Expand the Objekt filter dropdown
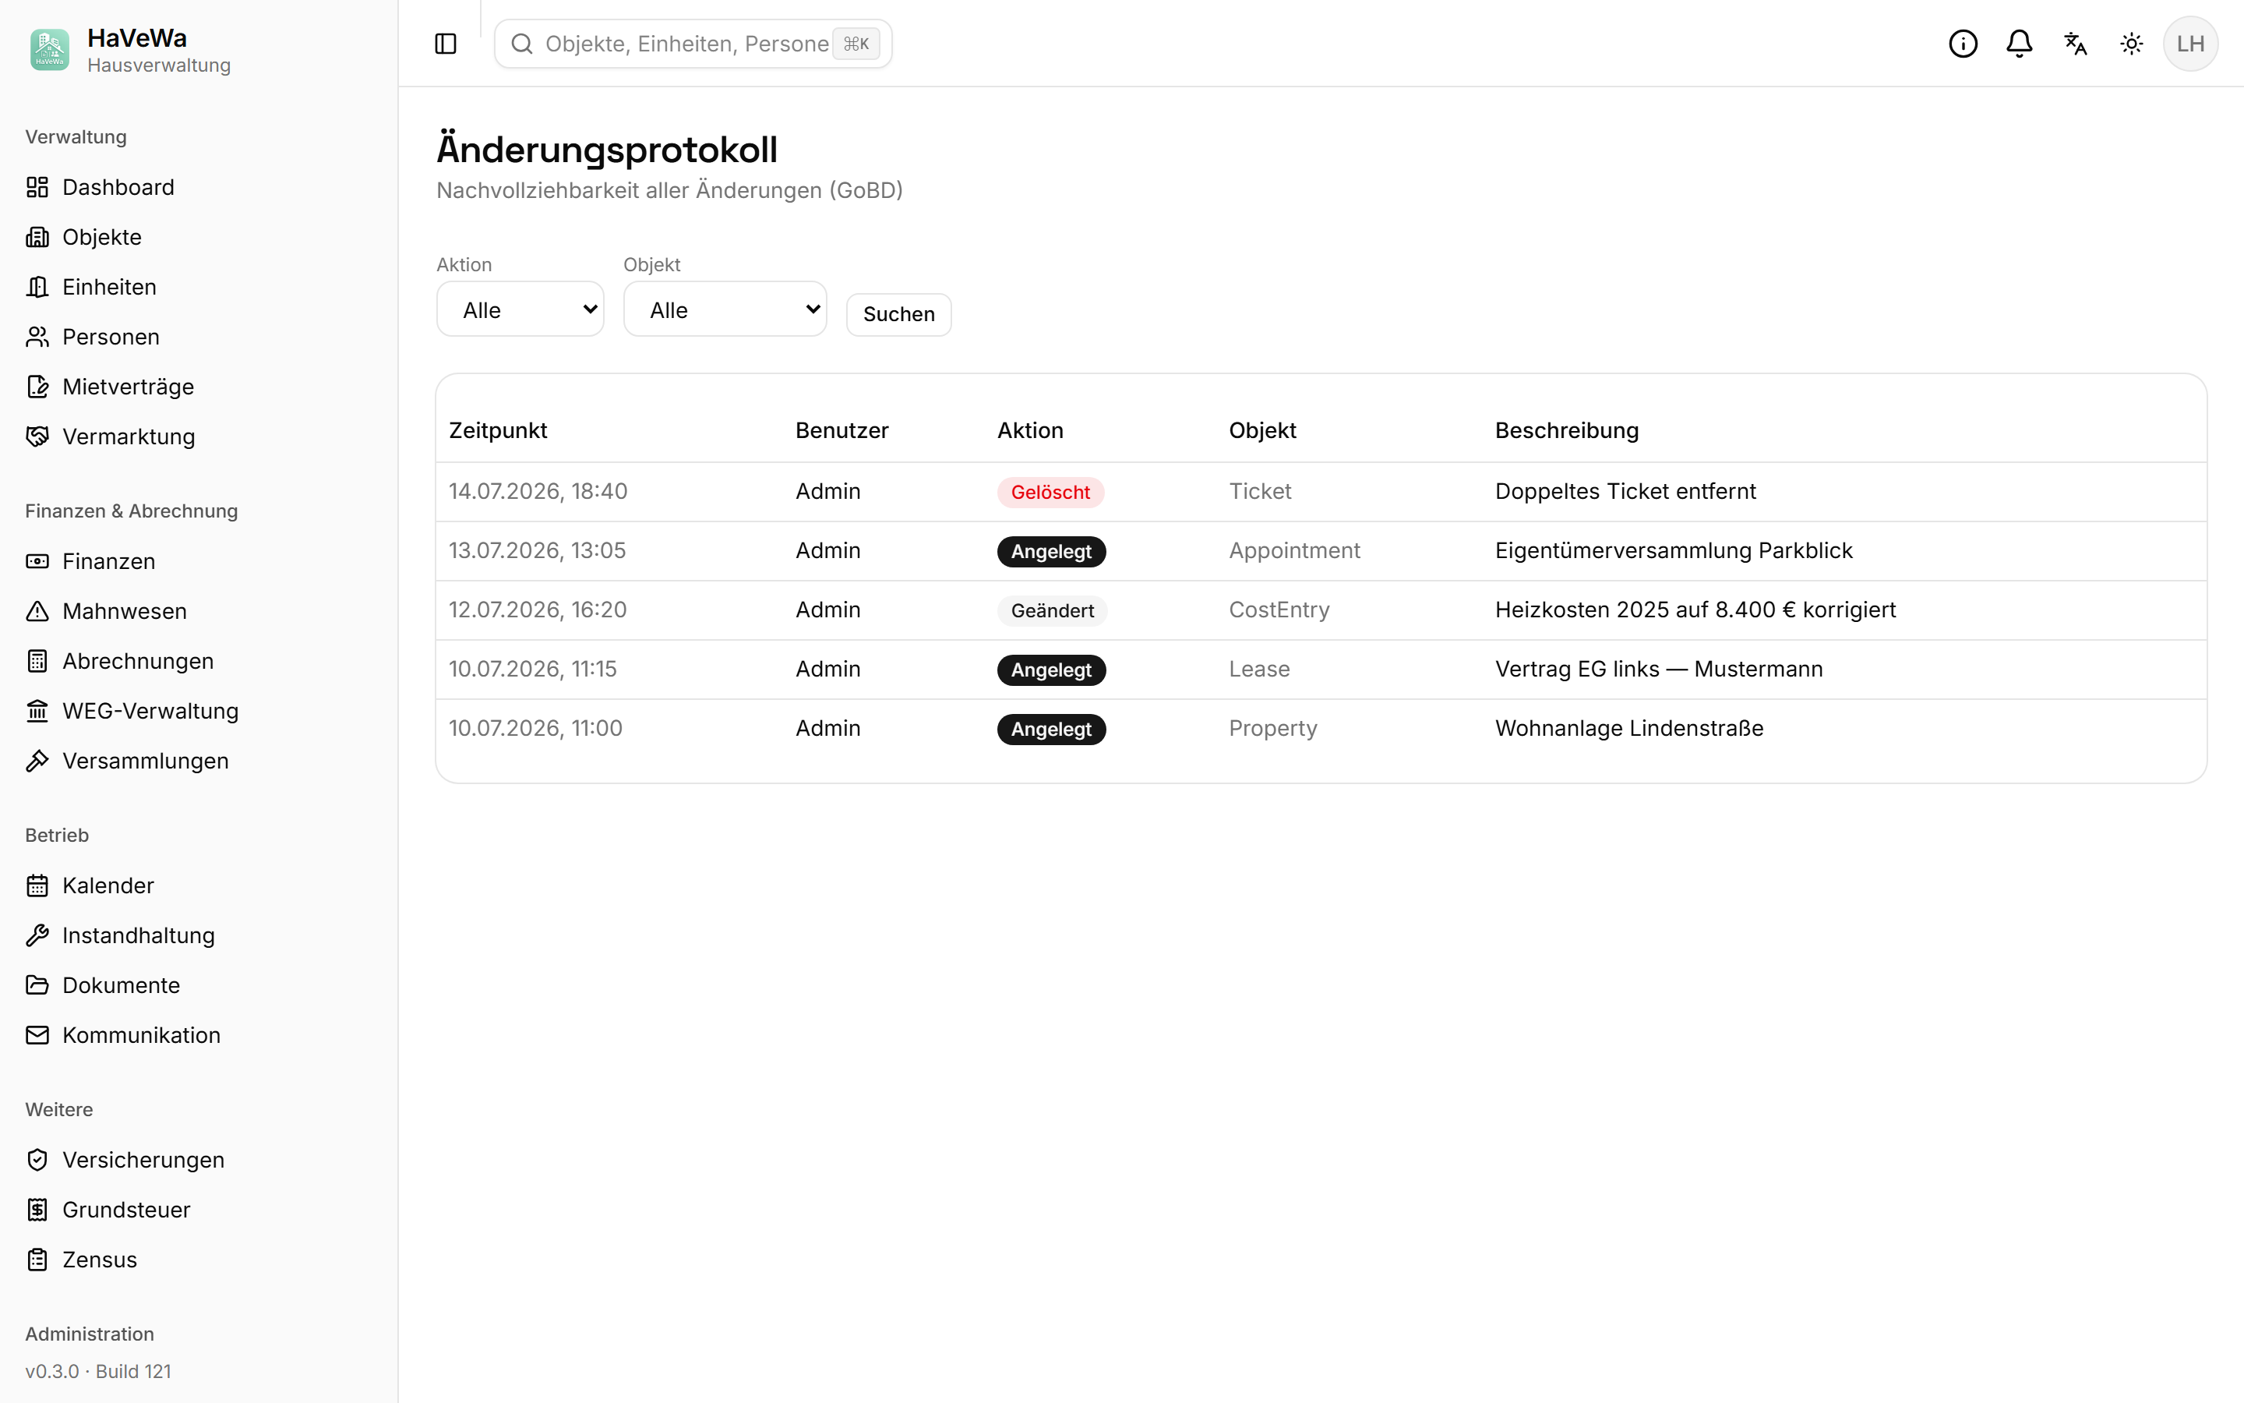The height and width of the screenshot is (1403, 2244). 725,310
